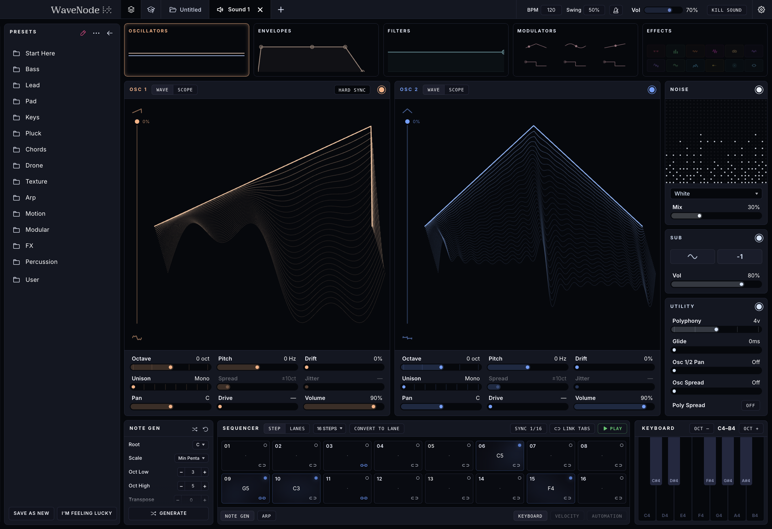Select the OSC 2 triangle waveform icon

click(x=407, y=111)
